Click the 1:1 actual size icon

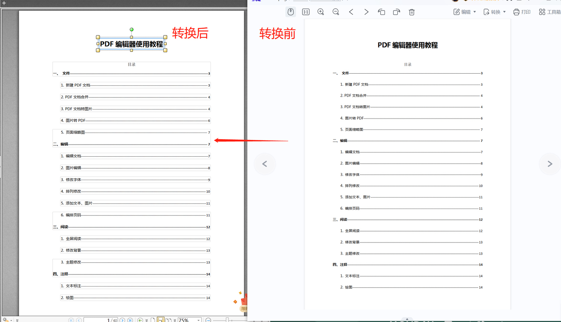pos(306,12)
